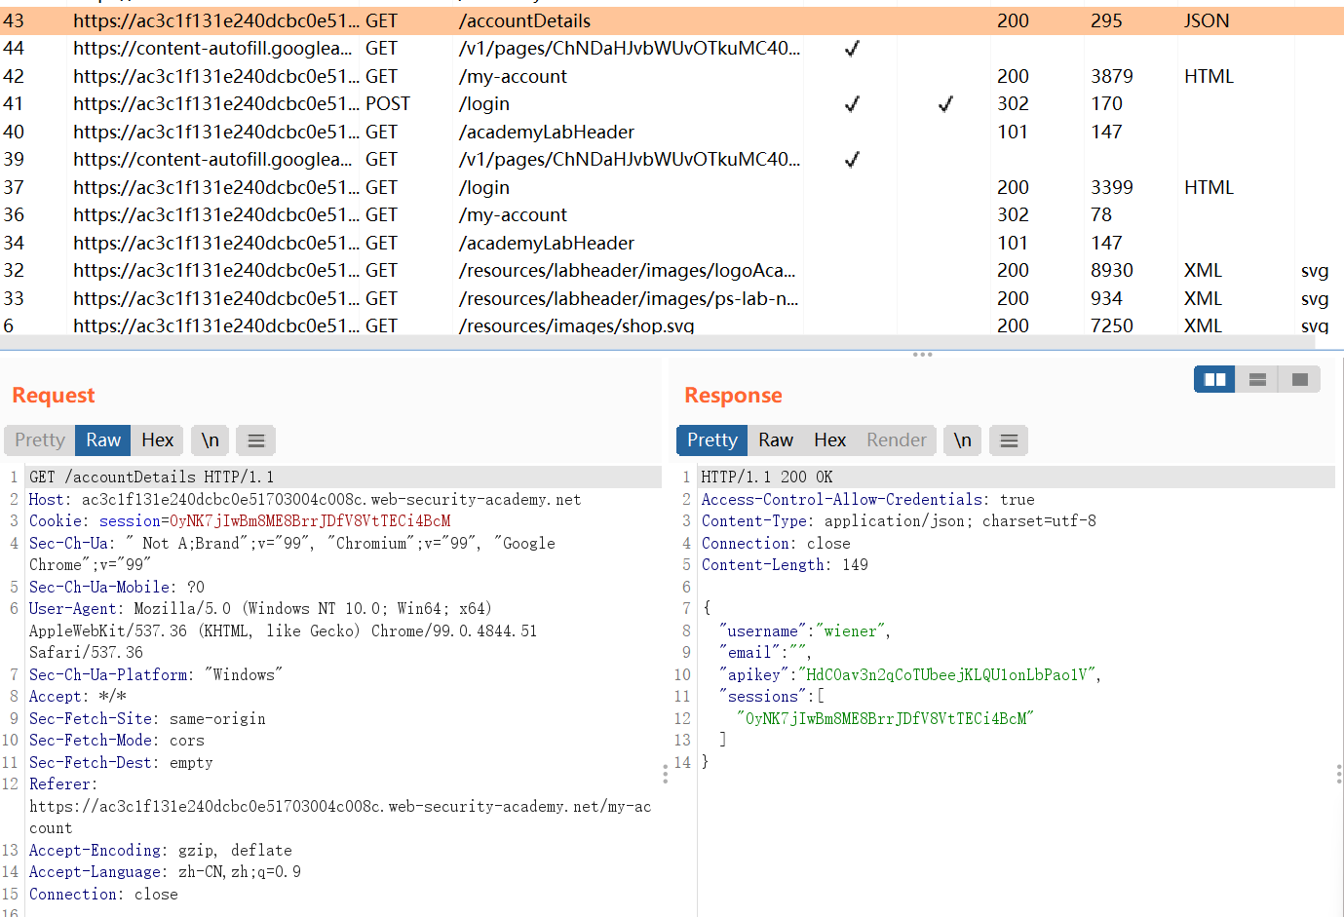Screen dimensions: 1344x917
Task: Select history row 37 GET /login
Action: (672, 187)
